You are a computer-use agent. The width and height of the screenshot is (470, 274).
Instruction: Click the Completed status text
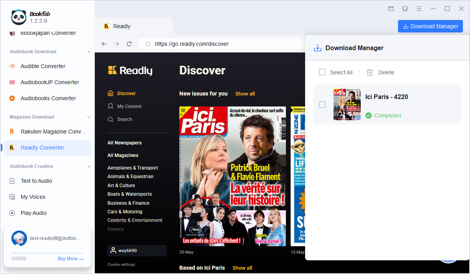point(388,115)
